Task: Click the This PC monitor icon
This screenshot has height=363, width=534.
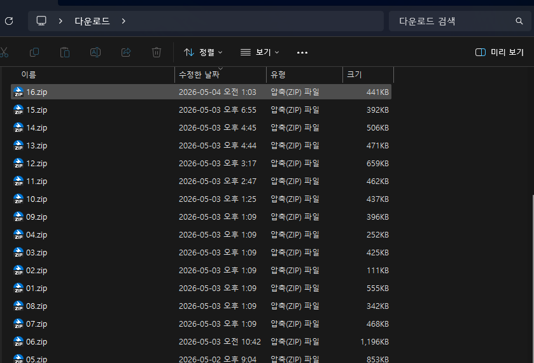Action: coord(41,21)
